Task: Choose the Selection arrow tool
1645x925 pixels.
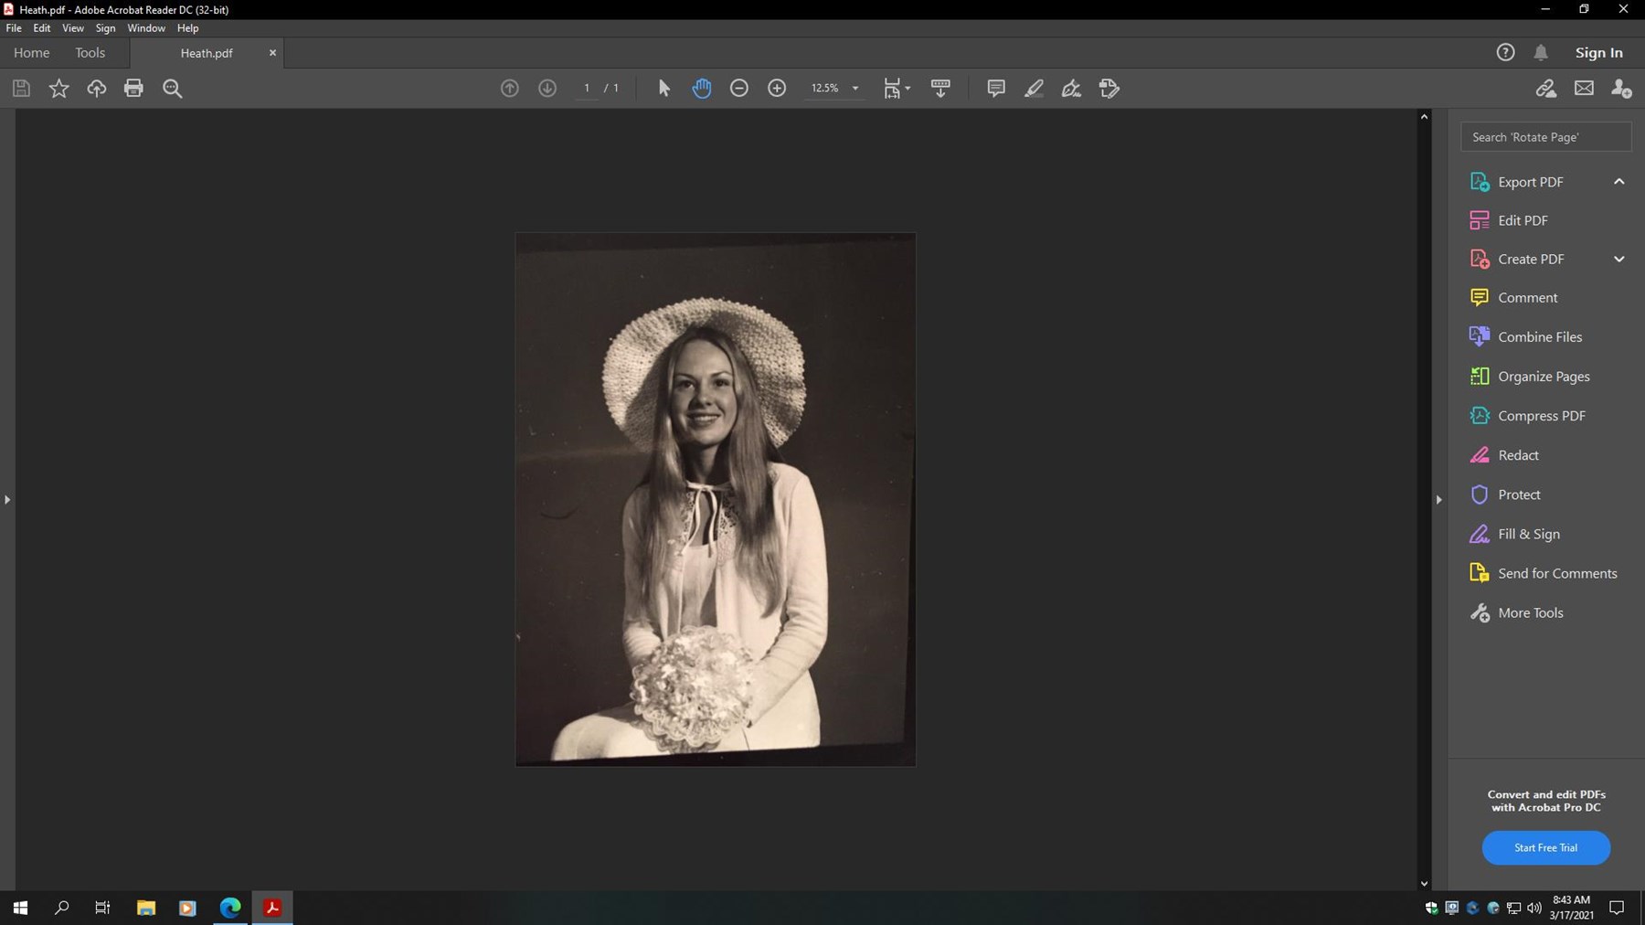Action: coord(664,89)
